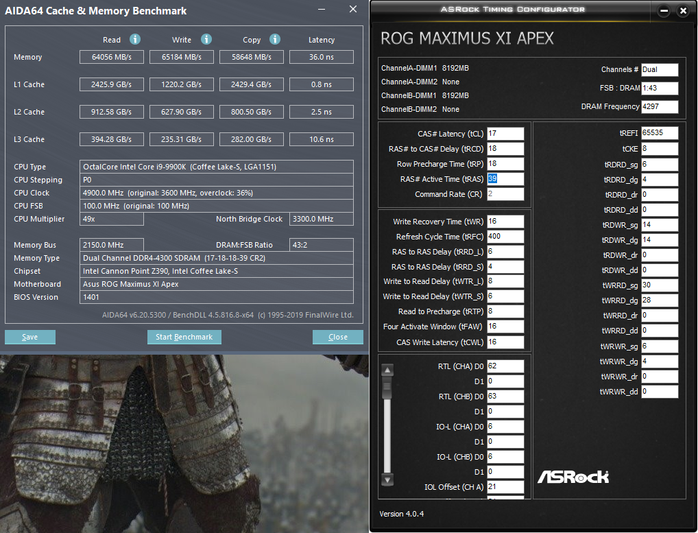Select the Memory Read 64056 MB/s cell
The width and height of the screenshot is (698, 533).
point(112,57)
